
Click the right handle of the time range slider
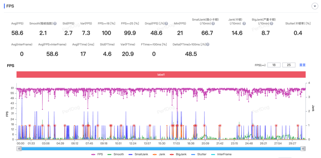(303, 149)
